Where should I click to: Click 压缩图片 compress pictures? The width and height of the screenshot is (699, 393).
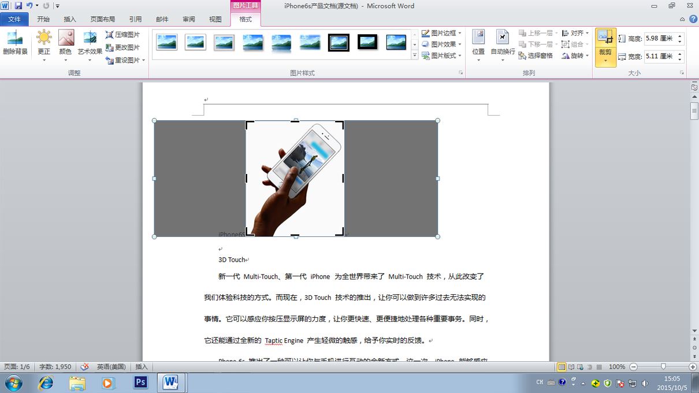coord(123,35)
